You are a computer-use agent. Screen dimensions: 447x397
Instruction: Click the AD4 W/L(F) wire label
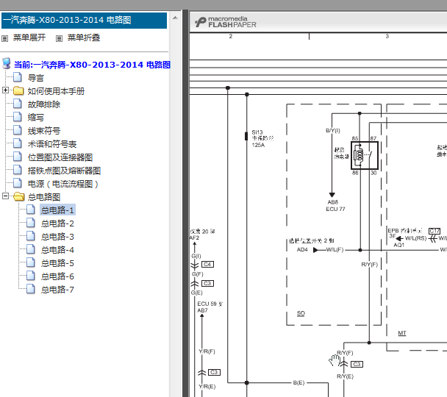(x=320, y=250)
